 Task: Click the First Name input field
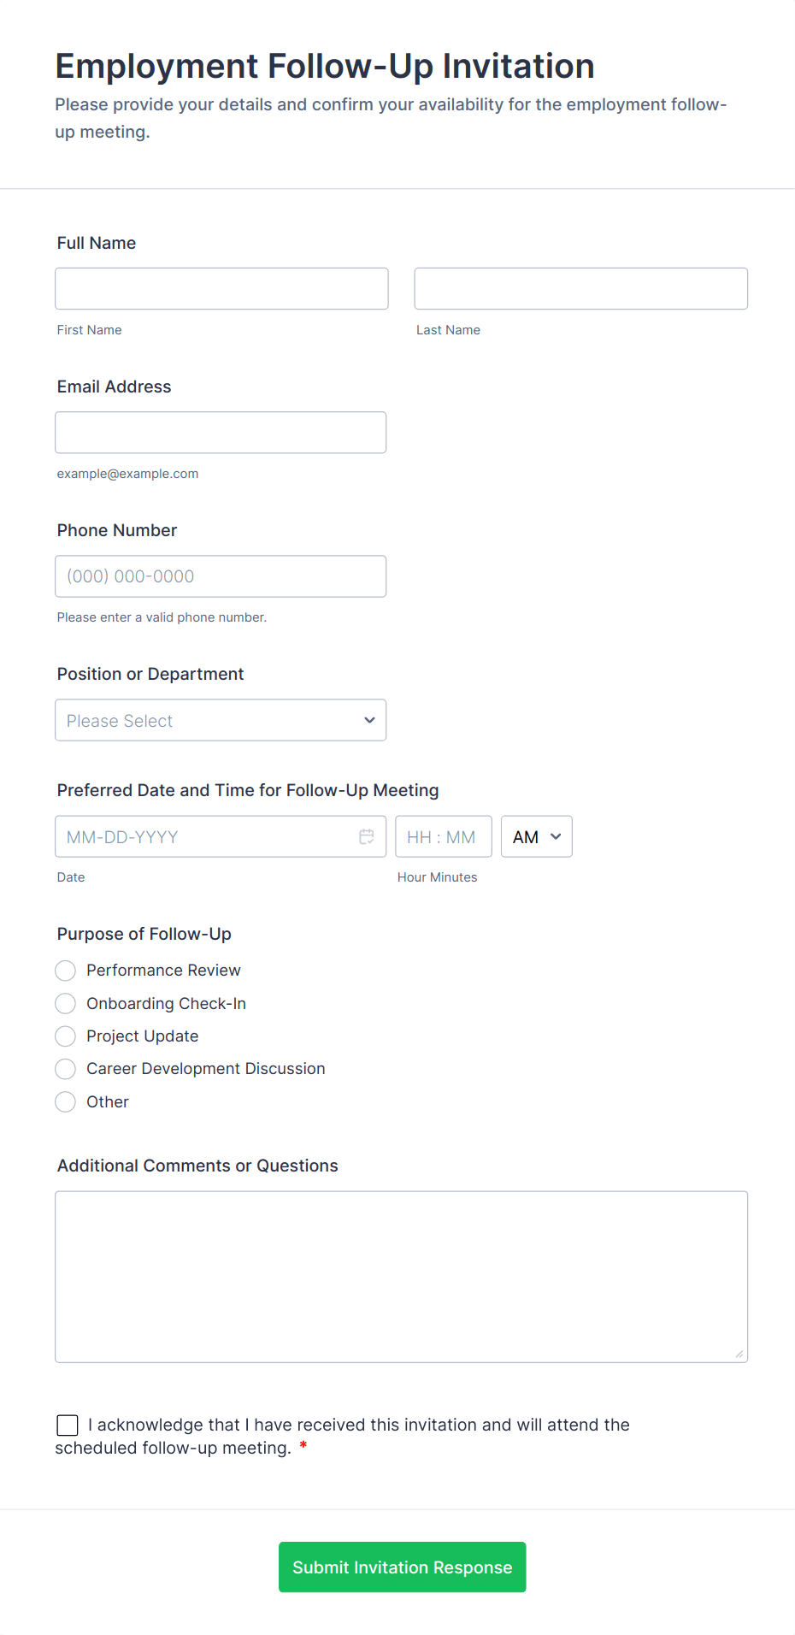[221, 288]
